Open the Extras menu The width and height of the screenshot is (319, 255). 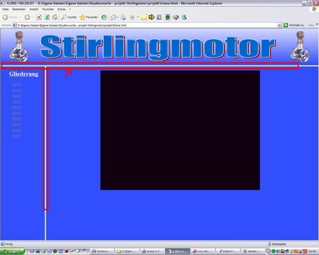(x=61, y=9)
